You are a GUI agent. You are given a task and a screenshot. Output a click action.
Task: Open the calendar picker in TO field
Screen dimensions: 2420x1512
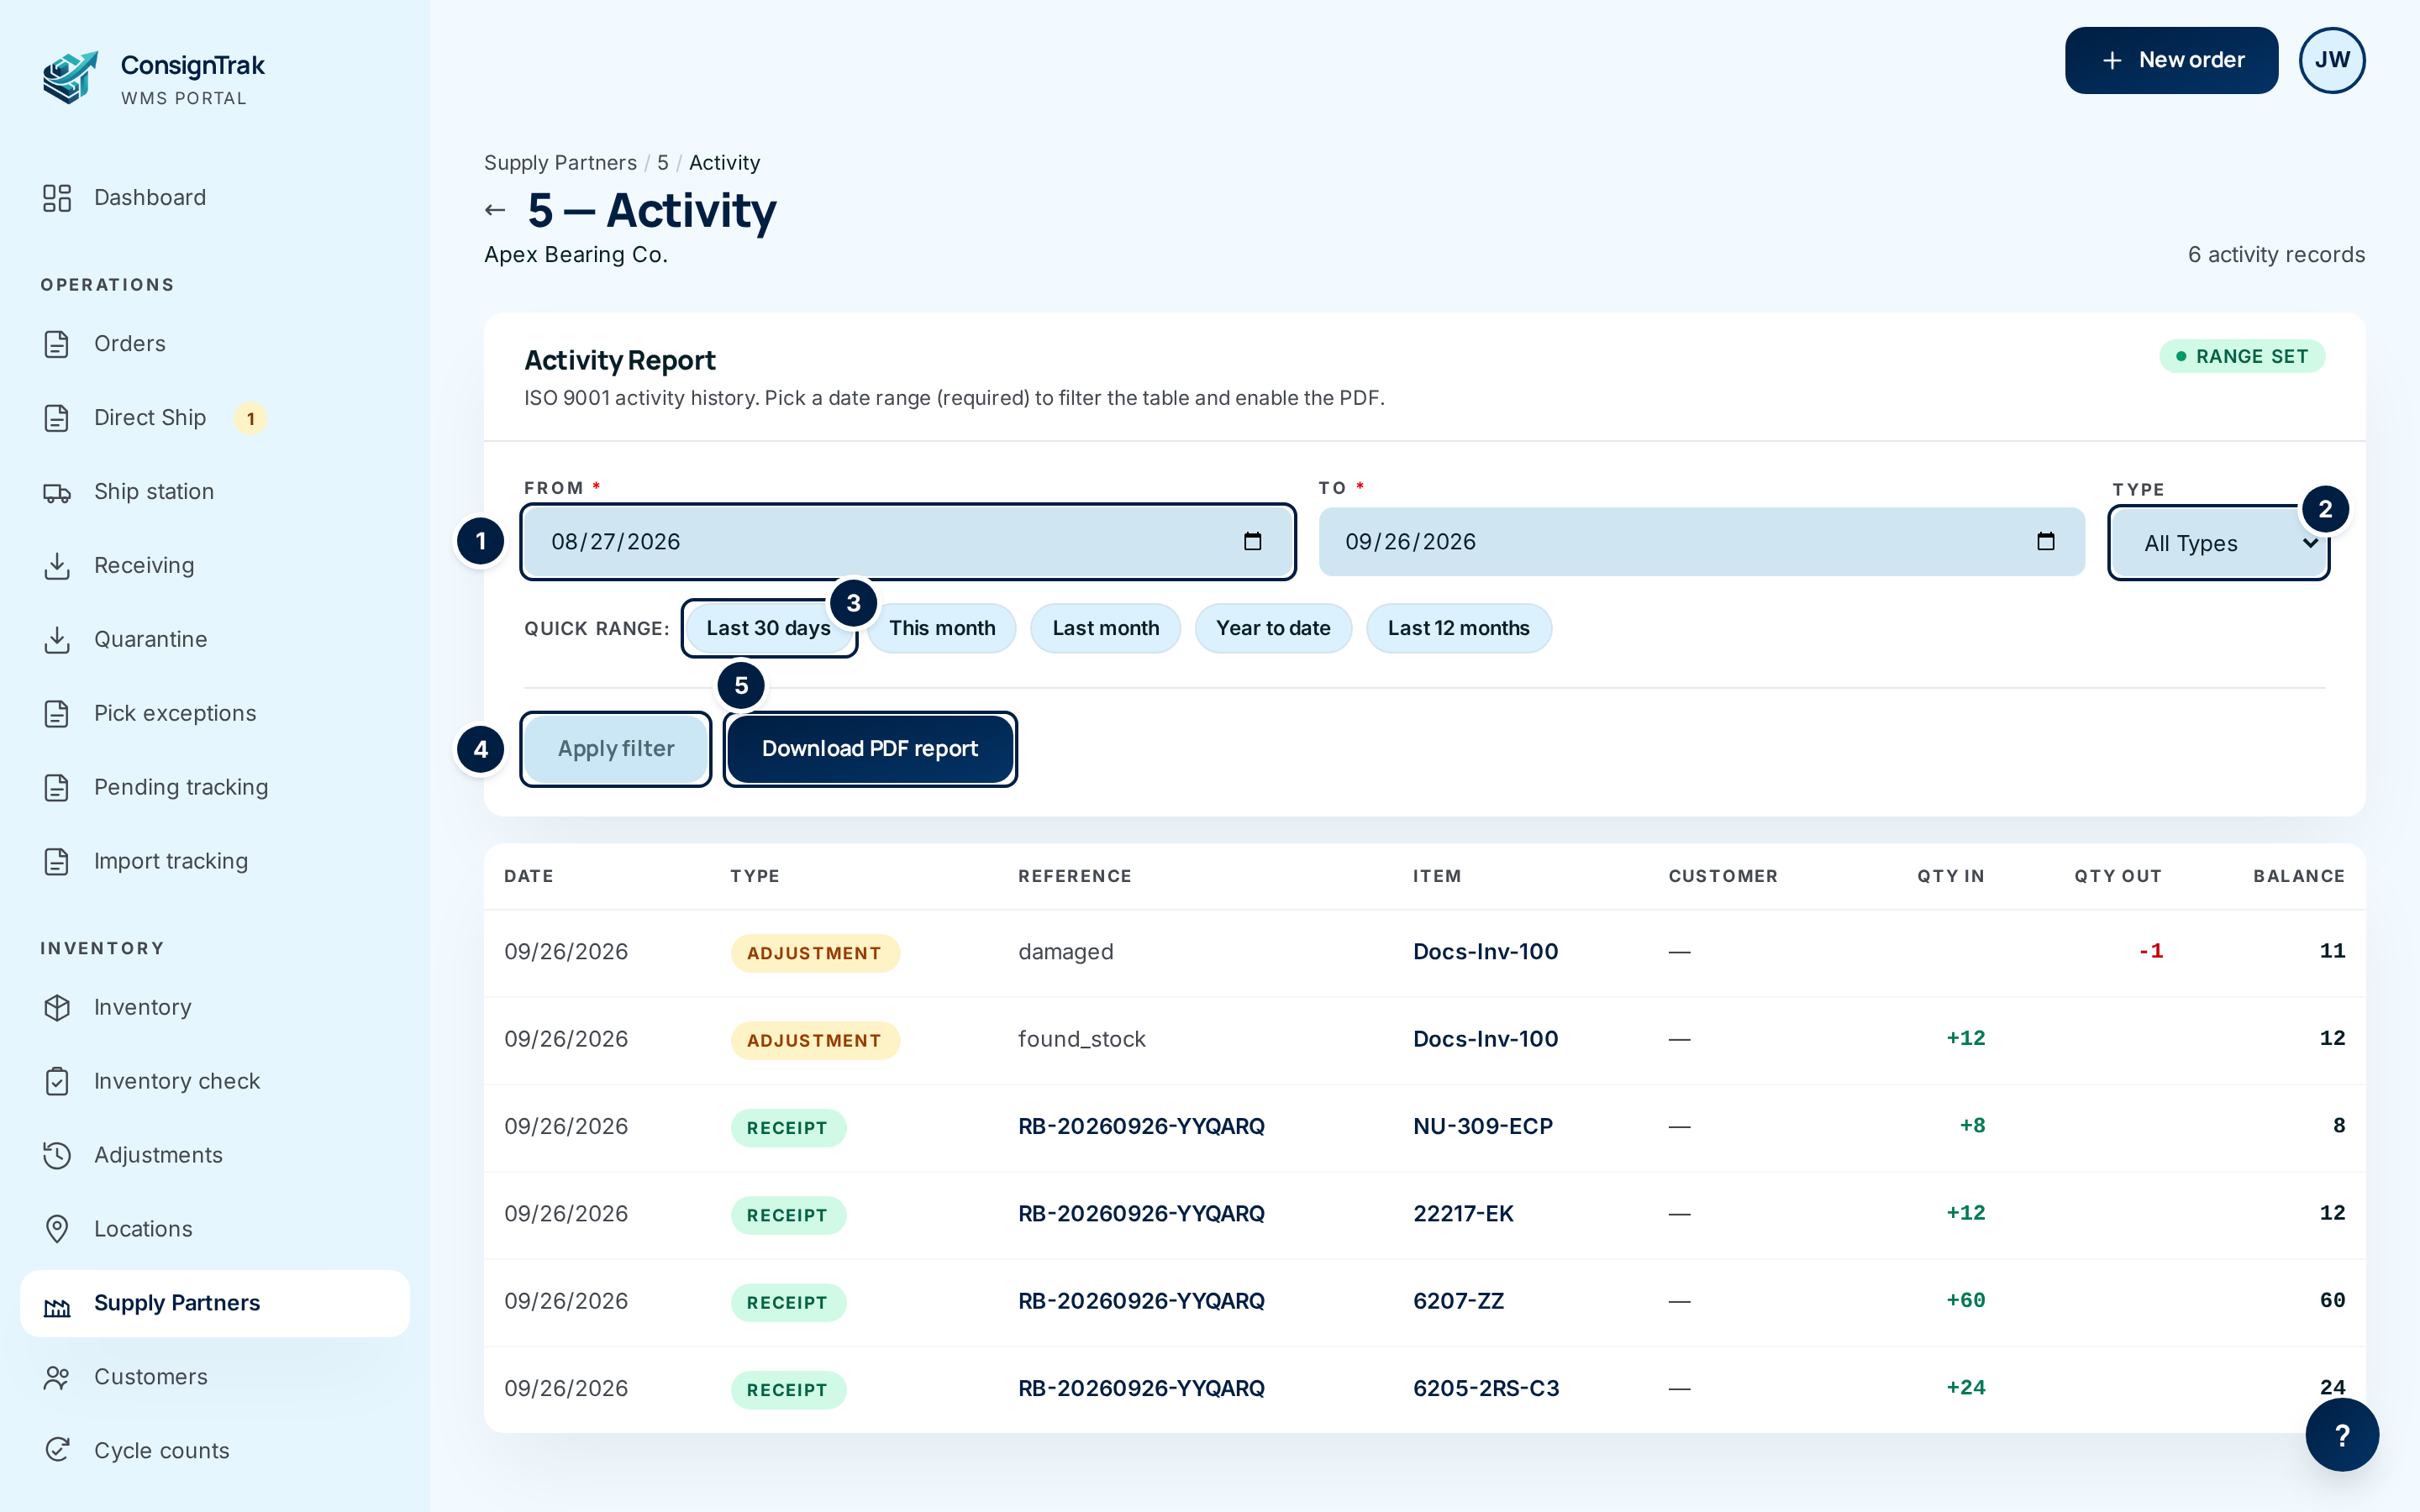[2046, 542]
